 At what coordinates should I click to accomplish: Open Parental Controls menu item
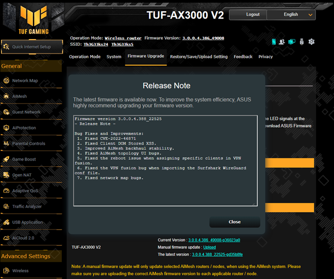pos(31,144)
